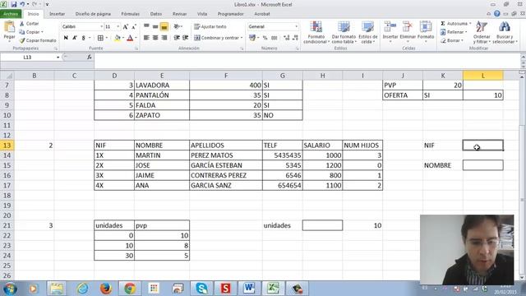Image resolution: width=526 pixels, height=296 pixels.
Task: Switch to the Revisar tab
Action: [179, 14]
